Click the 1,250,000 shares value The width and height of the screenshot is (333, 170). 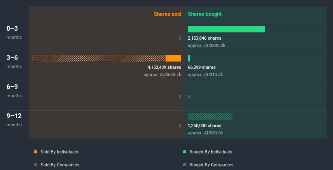(204, 126)
